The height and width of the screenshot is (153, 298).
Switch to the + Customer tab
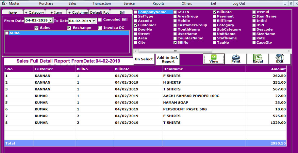(x=78, y=12)
